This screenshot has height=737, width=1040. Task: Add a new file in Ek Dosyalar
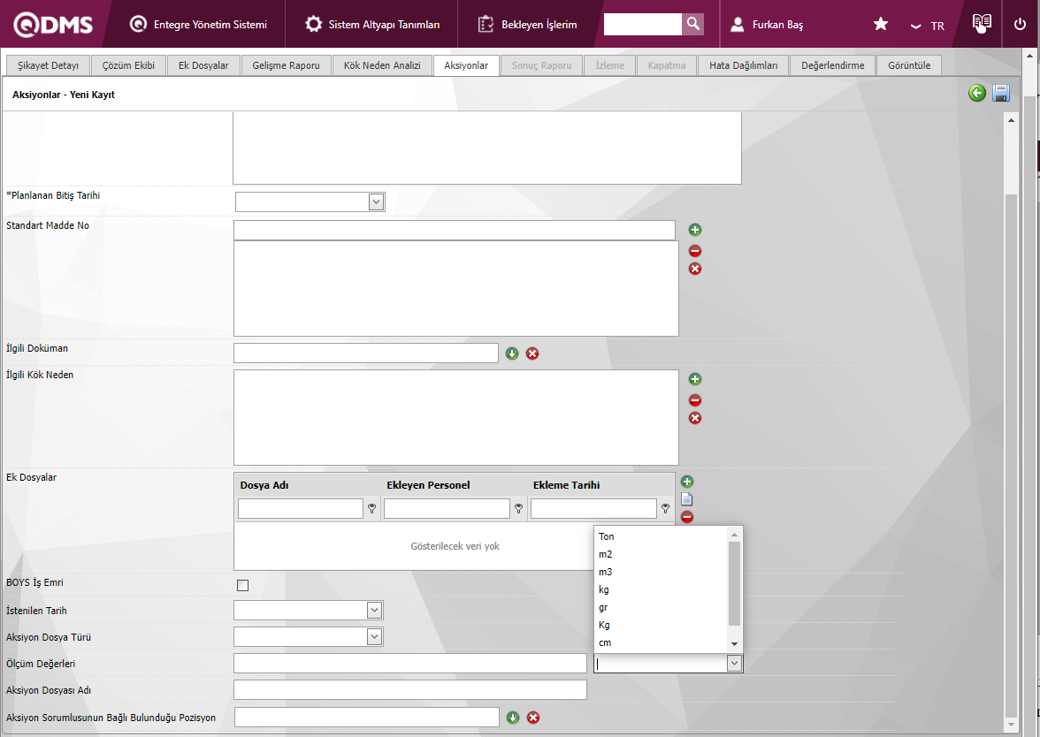[x=687, y=482]
